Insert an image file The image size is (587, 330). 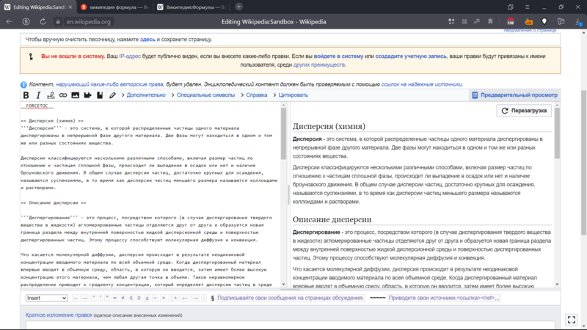pyautogui.click(x=76, y=95)
